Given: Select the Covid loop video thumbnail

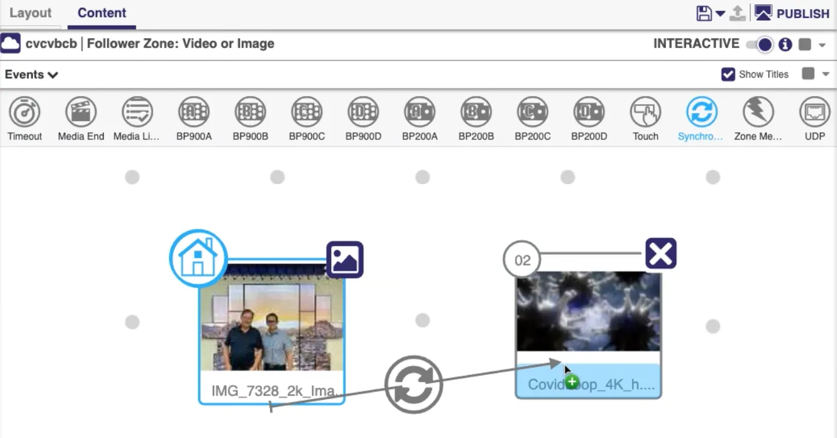Looking at the screenshot, I should [588, 311].
